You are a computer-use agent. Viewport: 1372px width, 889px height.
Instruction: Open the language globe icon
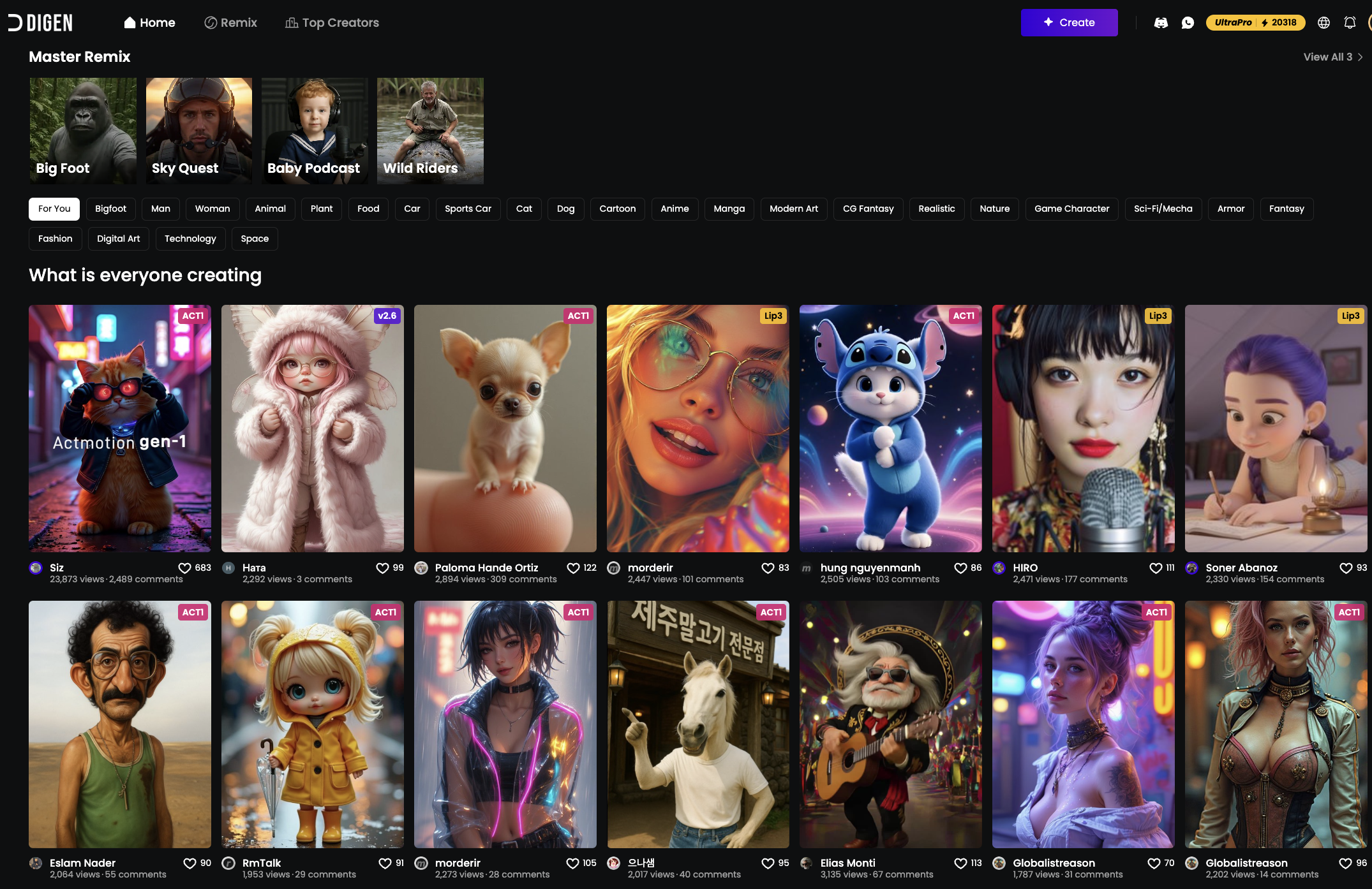[1324, 23]
